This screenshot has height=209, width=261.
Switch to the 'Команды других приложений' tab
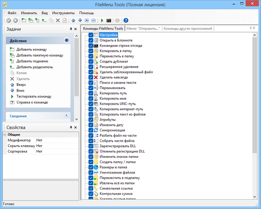(x=188, y=28)
